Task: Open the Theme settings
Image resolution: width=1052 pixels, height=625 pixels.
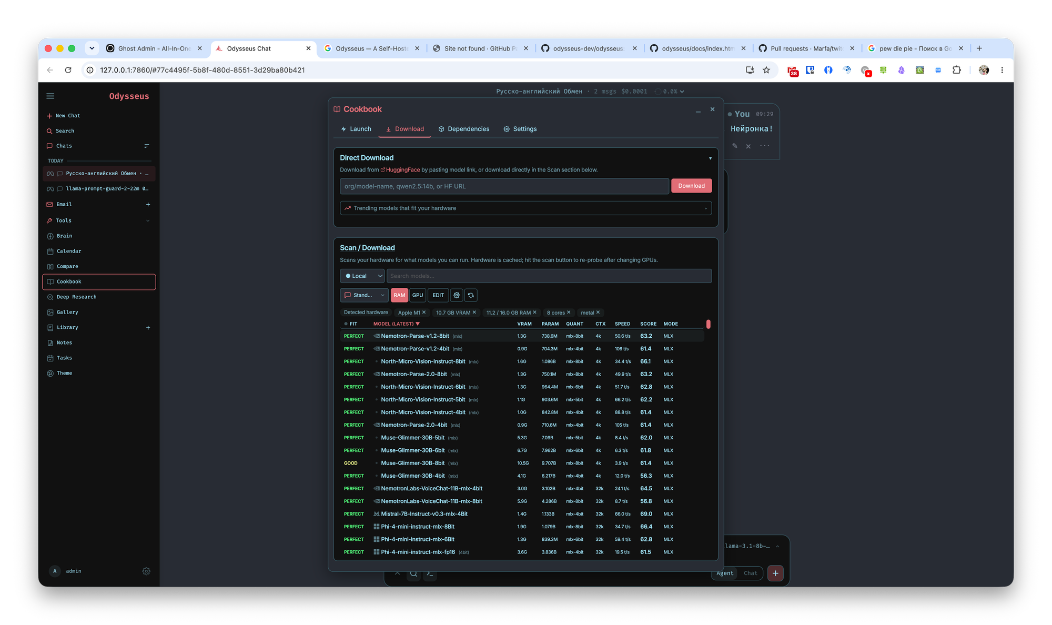Action: point(64,374)
